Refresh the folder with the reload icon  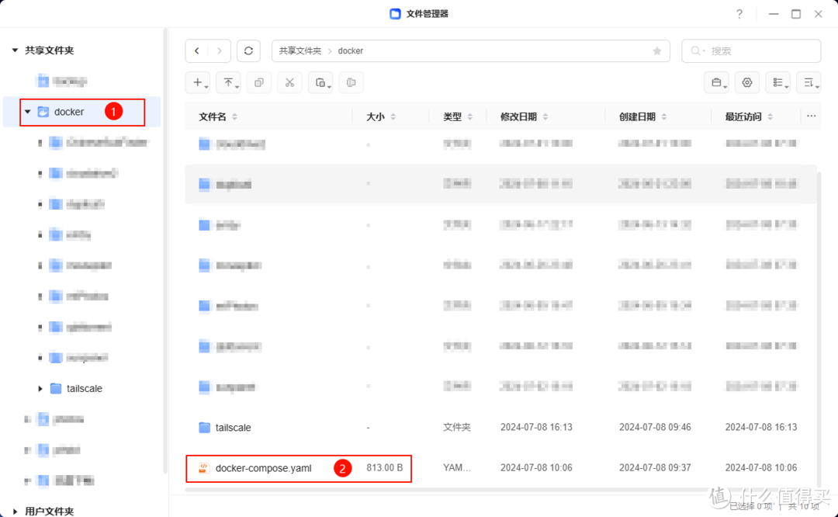[248, 50]
